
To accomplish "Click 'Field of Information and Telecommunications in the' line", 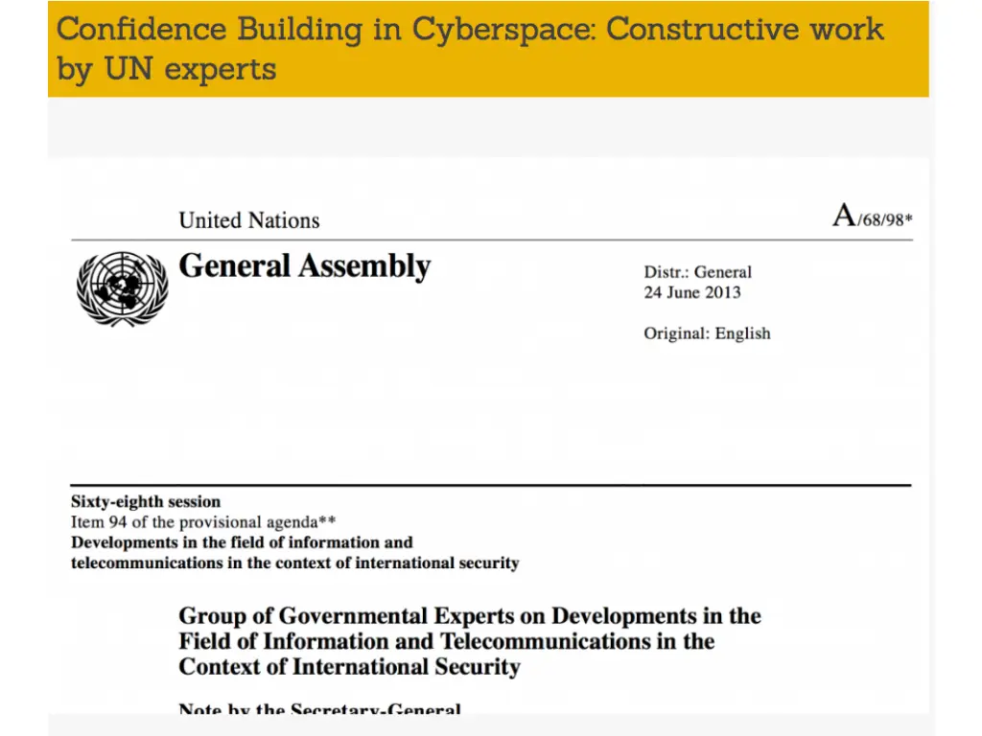I will [447, 641].
